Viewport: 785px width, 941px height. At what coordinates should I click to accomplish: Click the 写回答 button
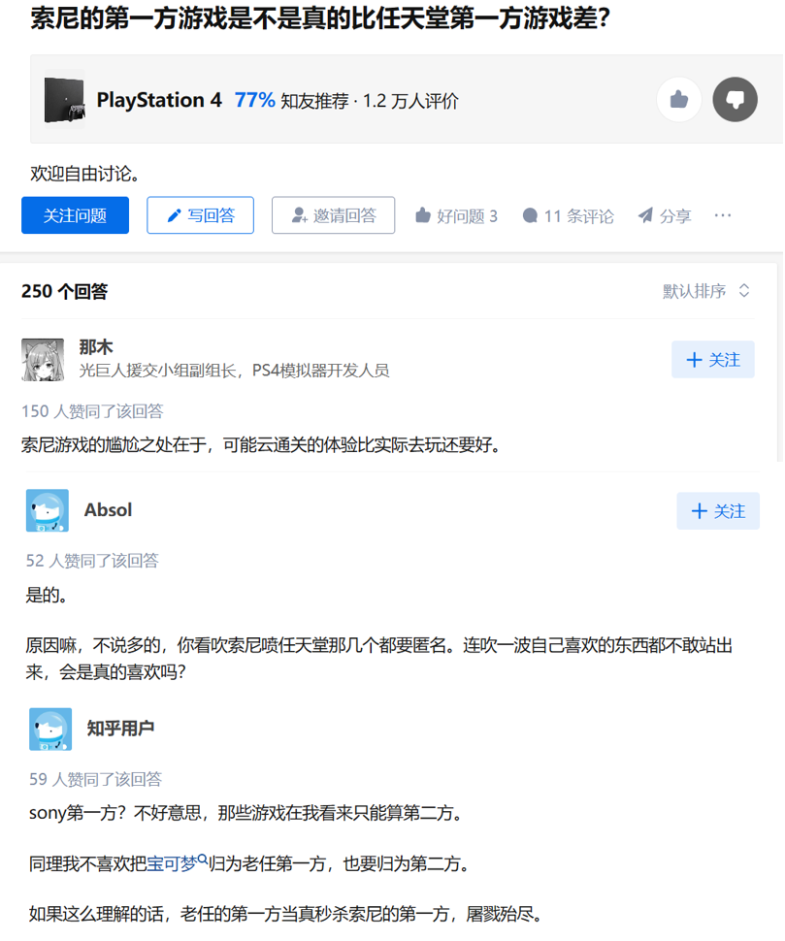coord(200,215)
